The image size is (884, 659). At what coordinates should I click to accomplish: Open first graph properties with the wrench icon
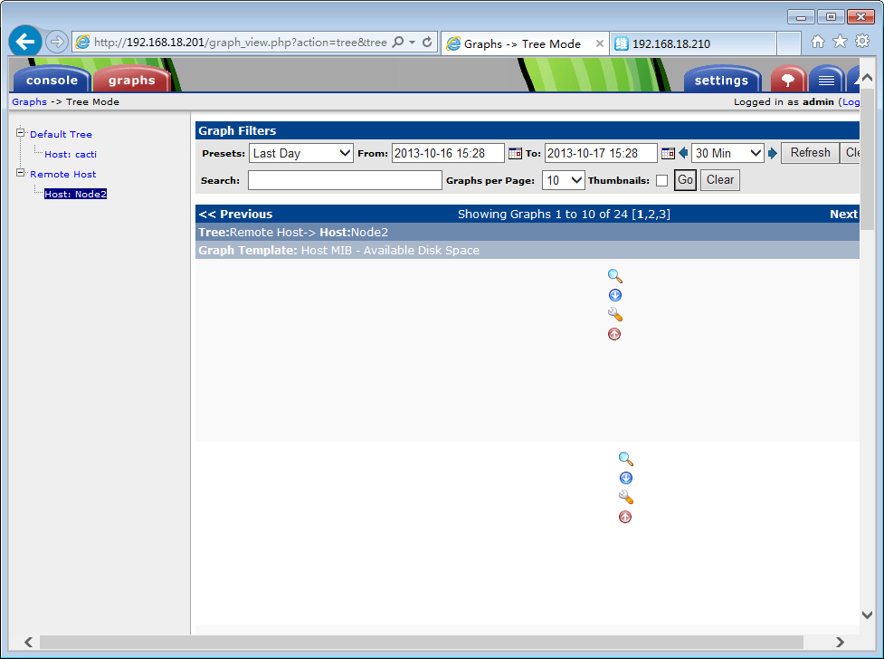614,314
